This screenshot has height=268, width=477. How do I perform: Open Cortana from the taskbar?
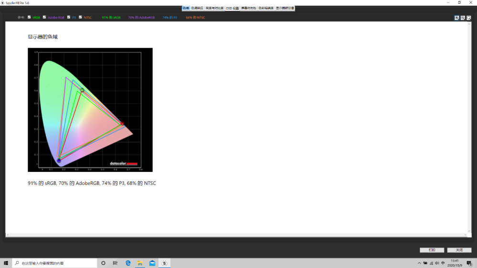point(104,263)
